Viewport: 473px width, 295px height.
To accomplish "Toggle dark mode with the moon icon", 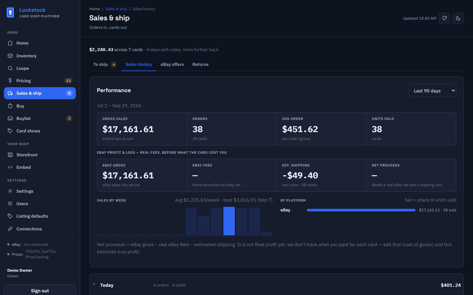I will pyautogui.click(x=458, y=18).
